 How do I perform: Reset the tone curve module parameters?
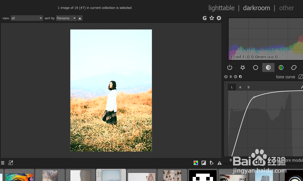[x=235, y=77]
